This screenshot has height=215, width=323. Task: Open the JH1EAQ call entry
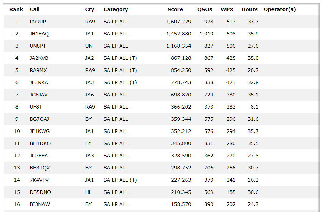point(39,34)
